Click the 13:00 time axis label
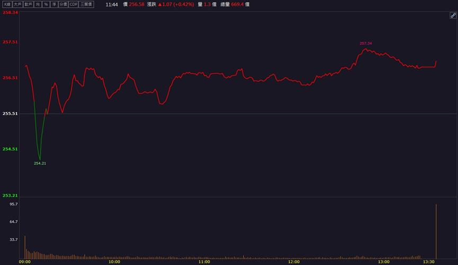Image resolution: width=458 pixels, height=265 pixels. tap(384, 262)
